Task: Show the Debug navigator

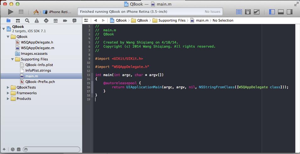Action: (56, 21)
